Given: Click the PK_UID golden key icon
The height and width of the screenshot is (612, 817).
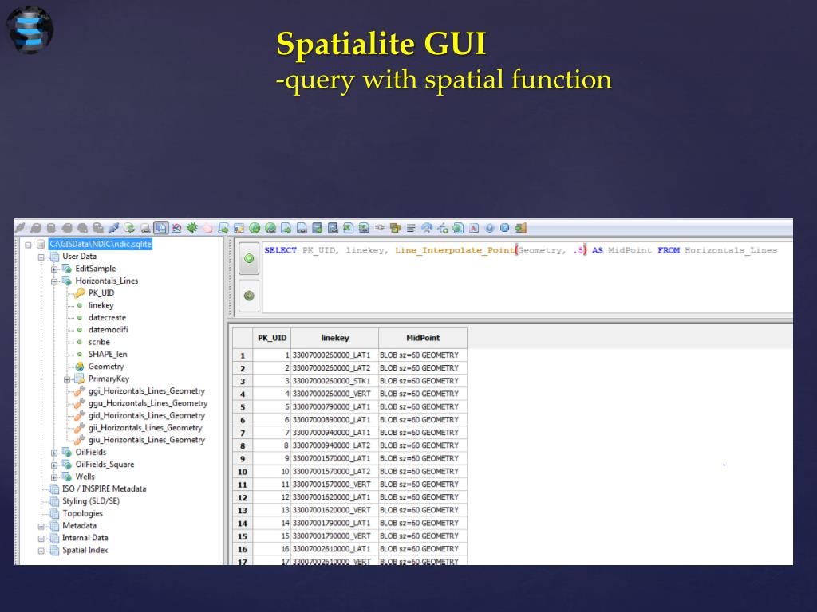Looking at the screenshot, I should 79,293.
